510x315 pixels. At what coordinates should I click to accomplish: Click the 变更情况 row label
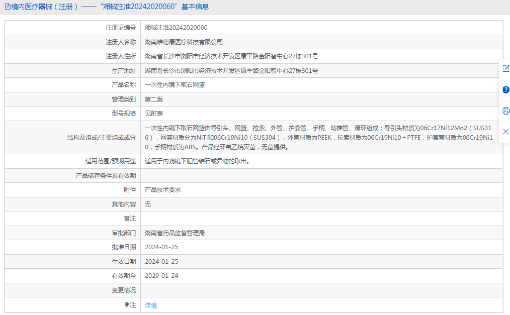click(124, 290)
